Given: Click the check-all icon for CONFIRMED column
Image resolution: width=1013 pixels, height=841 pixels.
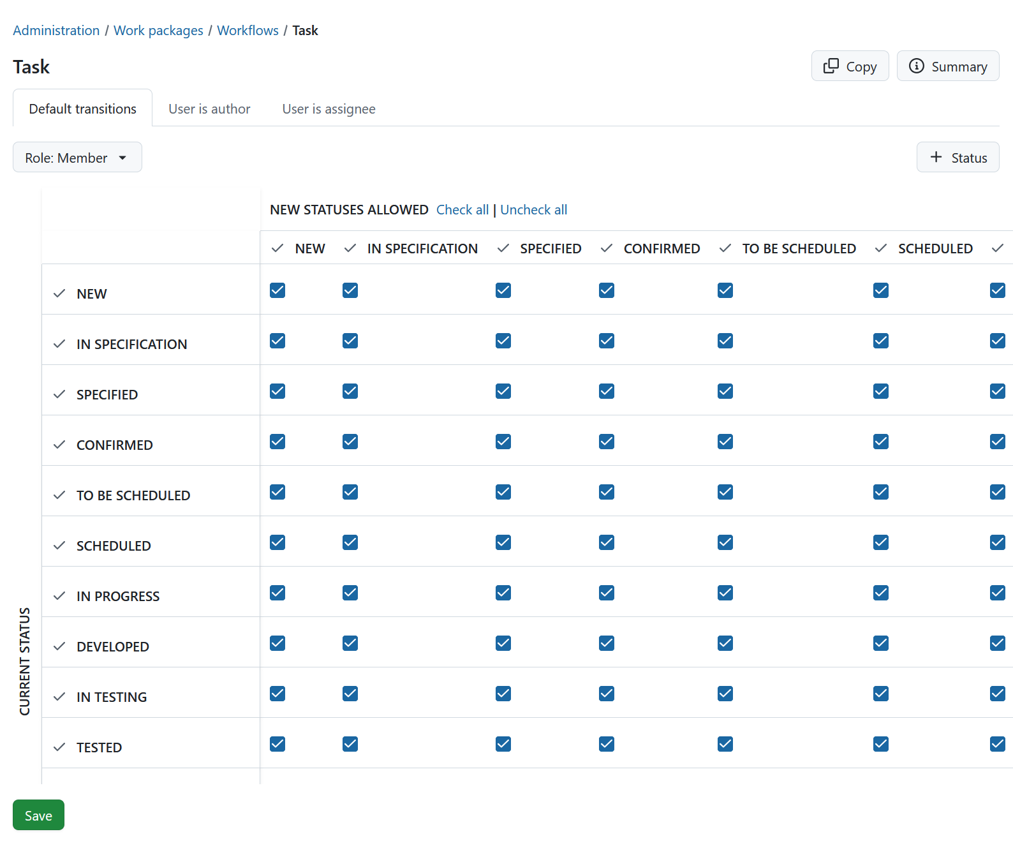Looking at the screenshot, I should click(607, 248).
